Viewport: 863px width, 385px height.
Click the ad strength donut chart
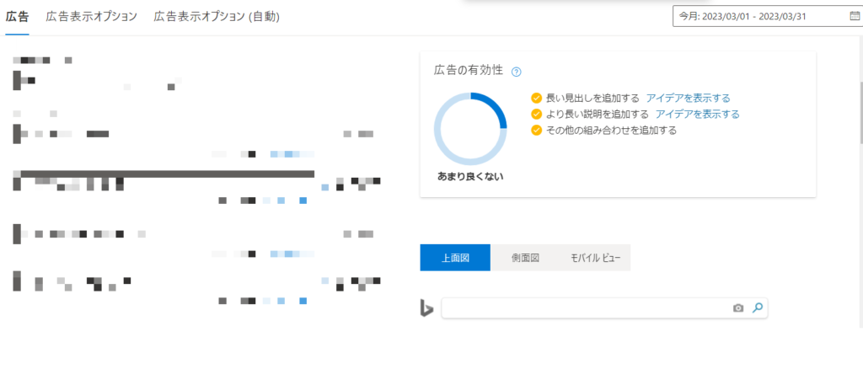[470, 129]
